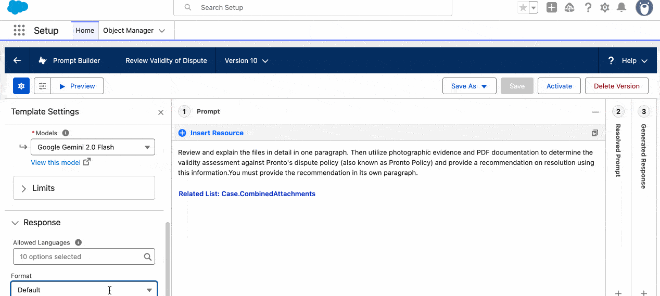
Task: Open the preview settings sliders icon
Action: [42, 86]
